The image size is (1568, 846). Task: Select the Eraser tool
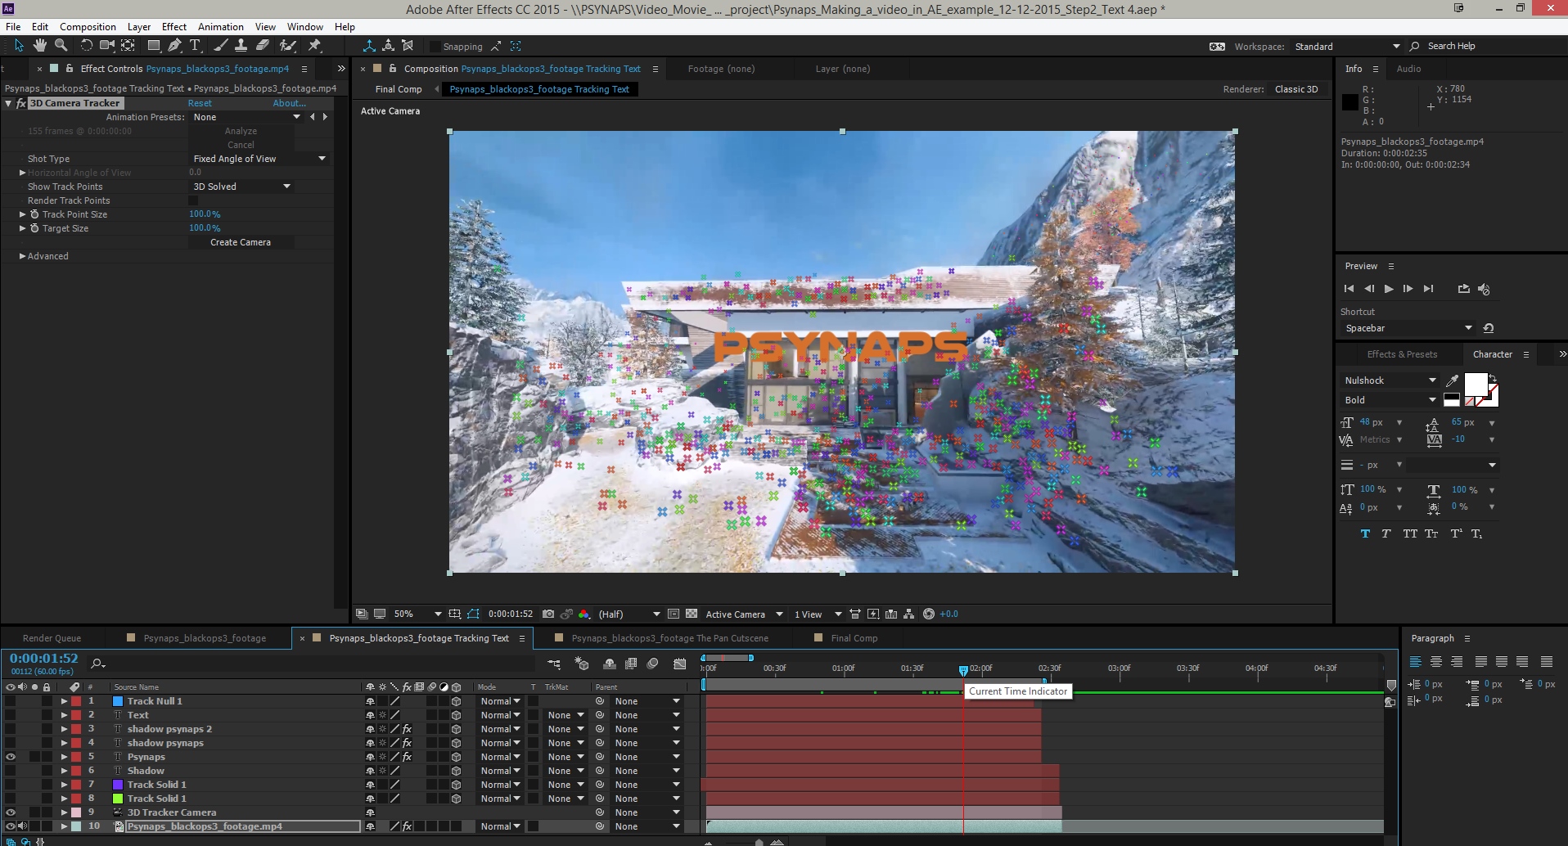pyautogui.click(x=262, y=46)
